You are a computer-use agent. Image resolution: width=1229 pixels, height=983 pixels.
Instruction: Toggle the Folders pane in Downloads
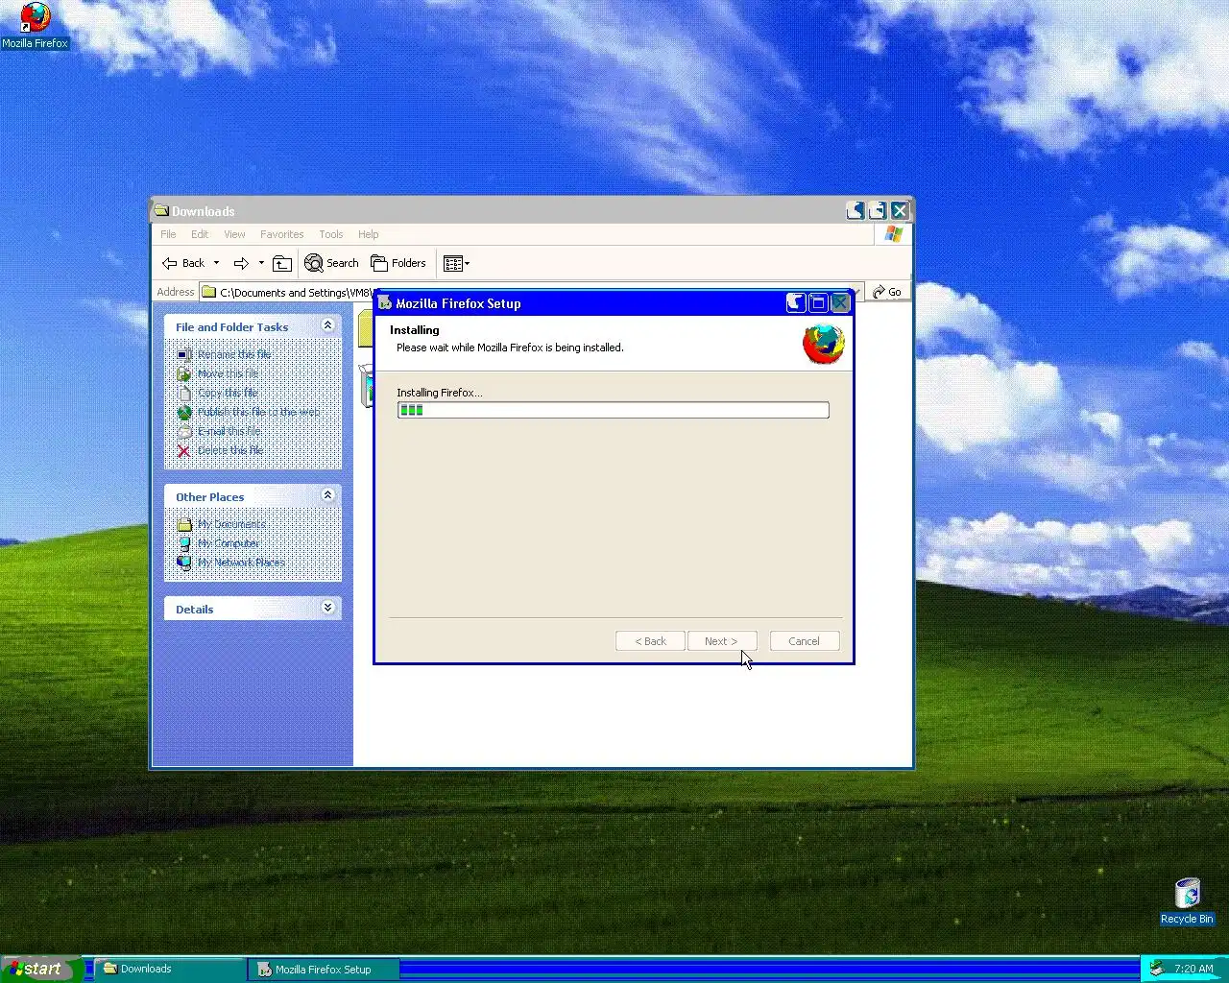[398, 263]
